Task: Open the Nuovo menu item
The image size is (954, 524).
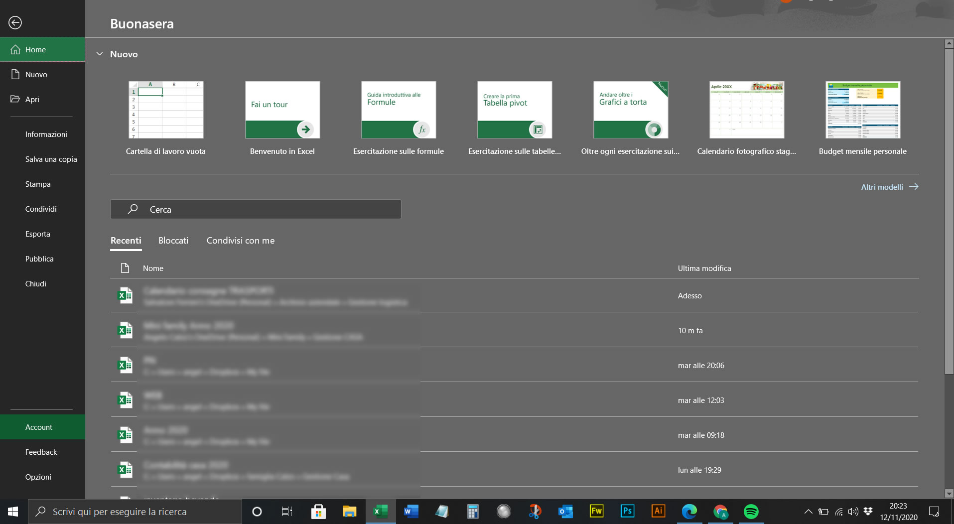Action: 42,74
